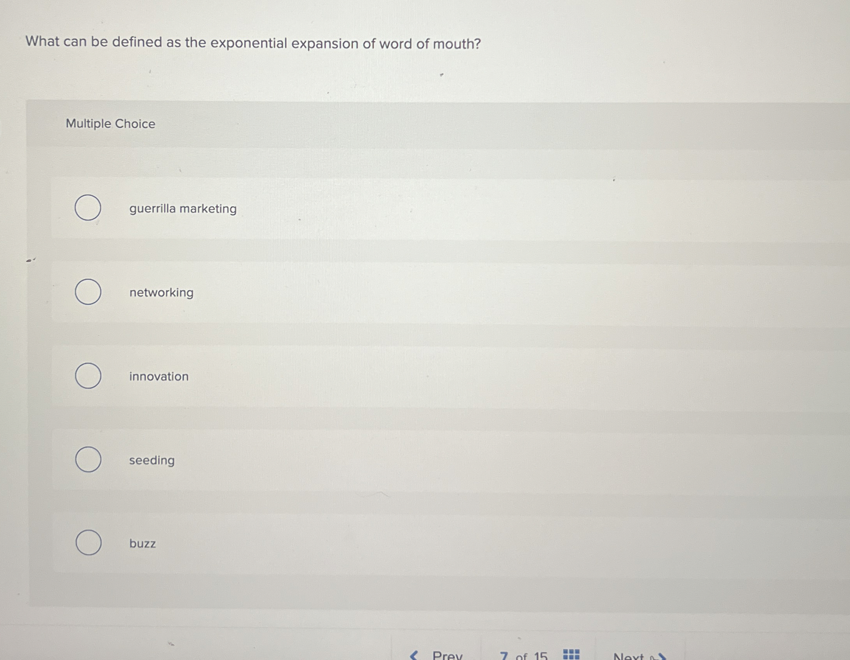Select the innovation option circle
The height and width of the screenshot is (660, 850).
pos(88,376)
